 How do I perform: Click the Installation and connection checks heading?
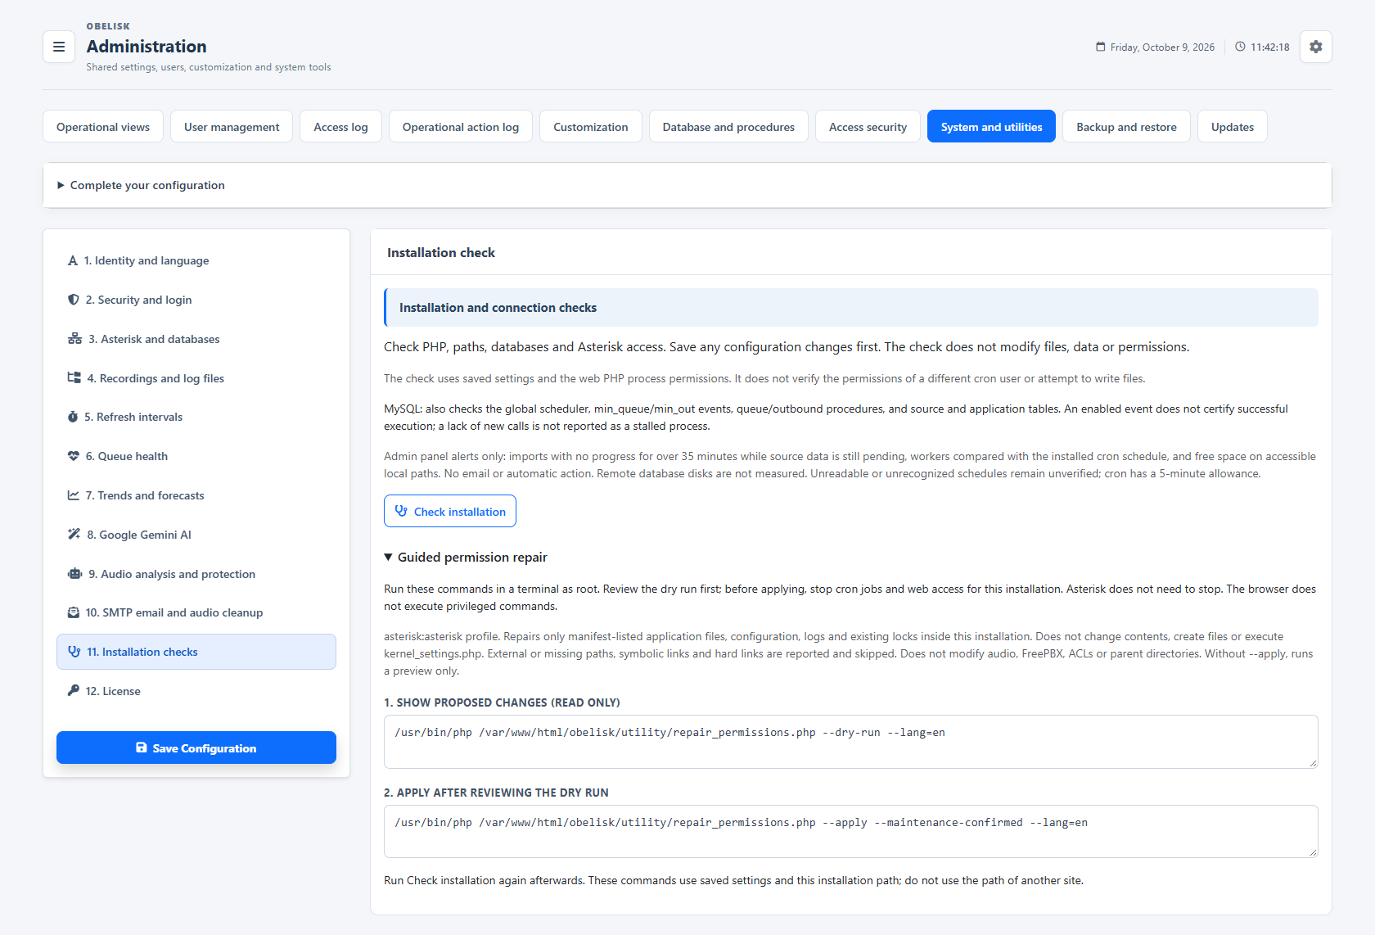tap(498, 308)
